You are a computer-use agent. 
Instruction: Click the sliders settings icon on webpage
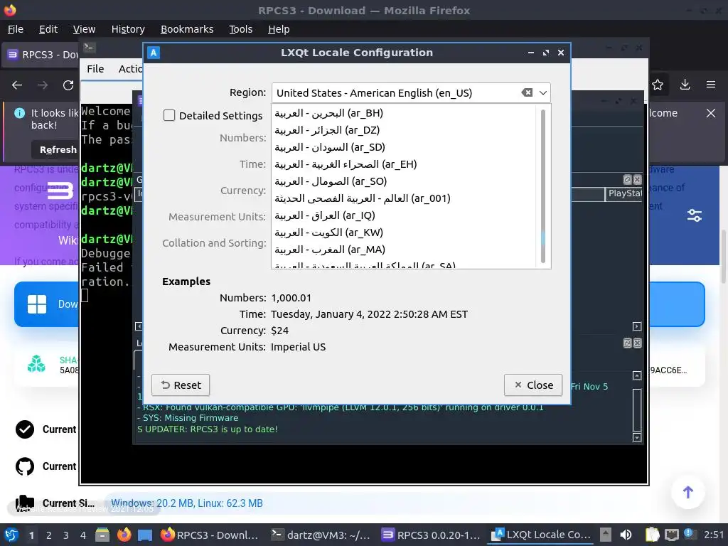(694, 215)
